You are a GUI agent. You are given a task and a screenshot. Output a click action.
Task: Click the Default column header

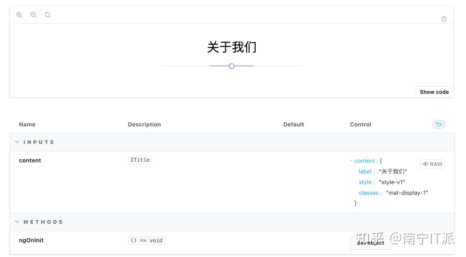point(294,124)
